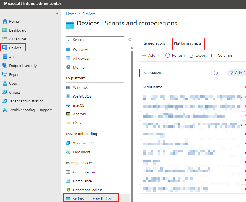This screenshot has width=246, height=202.
Task: Click the Linux platform icon
Action: coord(68,123)
